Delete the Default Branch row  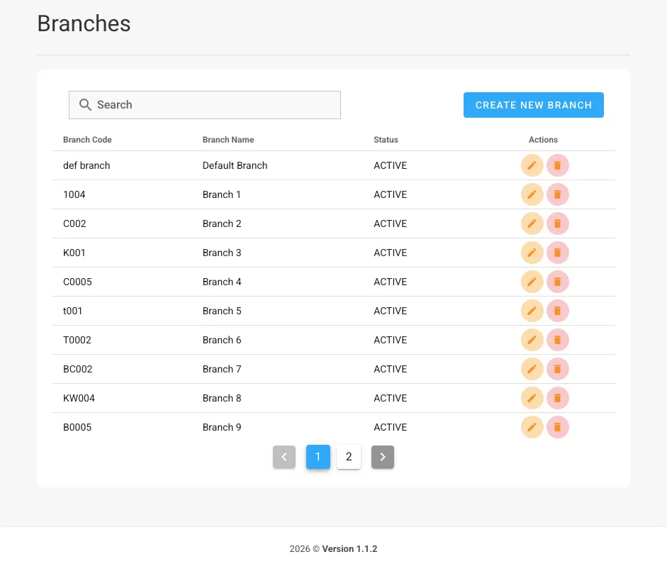click(557, 165)
